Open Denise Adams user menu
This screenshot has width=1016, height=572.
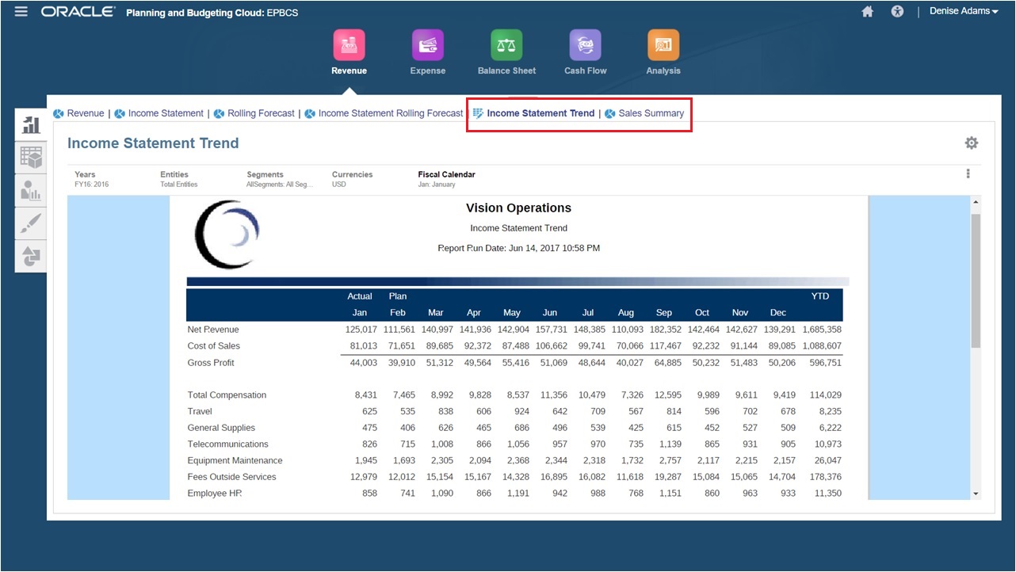tap(964, 12)
